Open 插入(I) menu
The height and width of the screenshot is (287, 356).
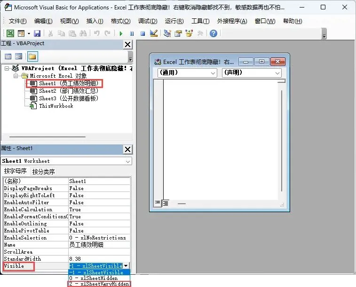95,21
